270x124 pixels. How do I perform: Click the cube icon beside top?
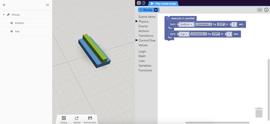point(12,31)
